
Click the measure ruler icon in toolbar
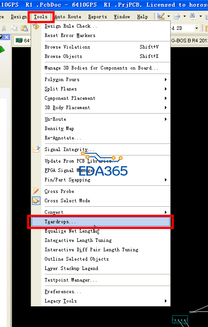coord(161,16)
